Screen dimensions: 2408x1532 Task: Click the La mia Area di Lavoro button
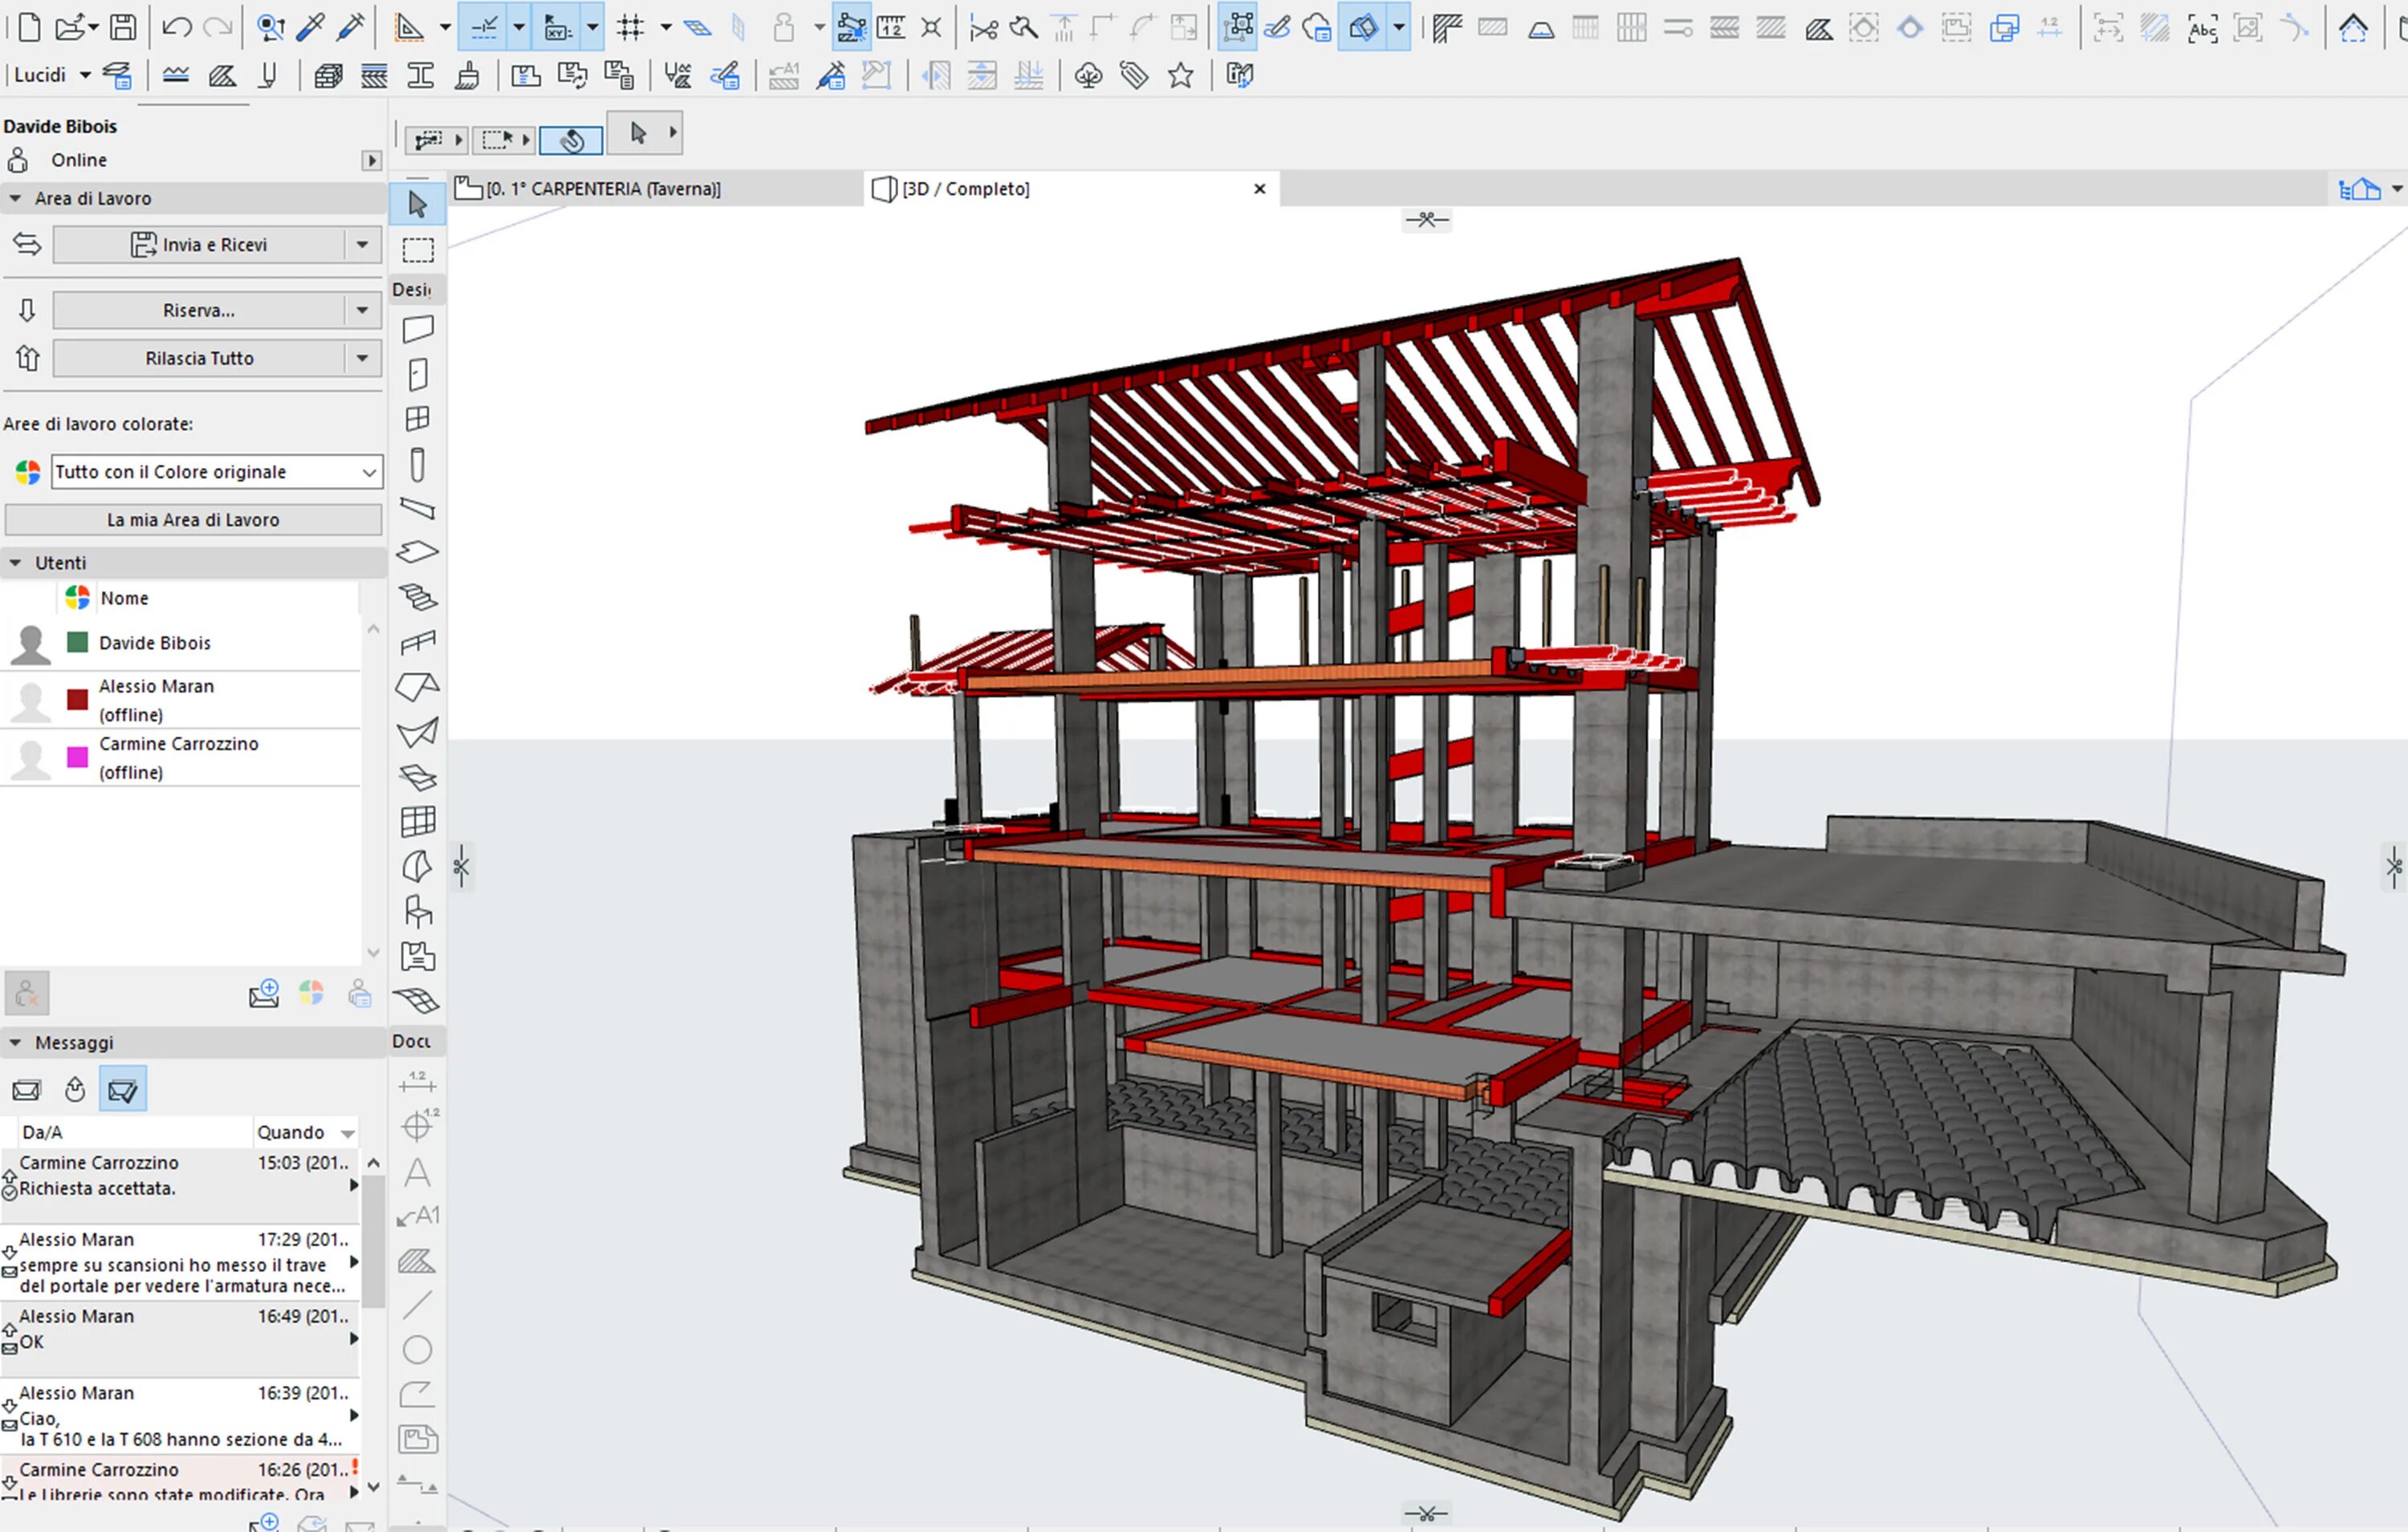193,519
